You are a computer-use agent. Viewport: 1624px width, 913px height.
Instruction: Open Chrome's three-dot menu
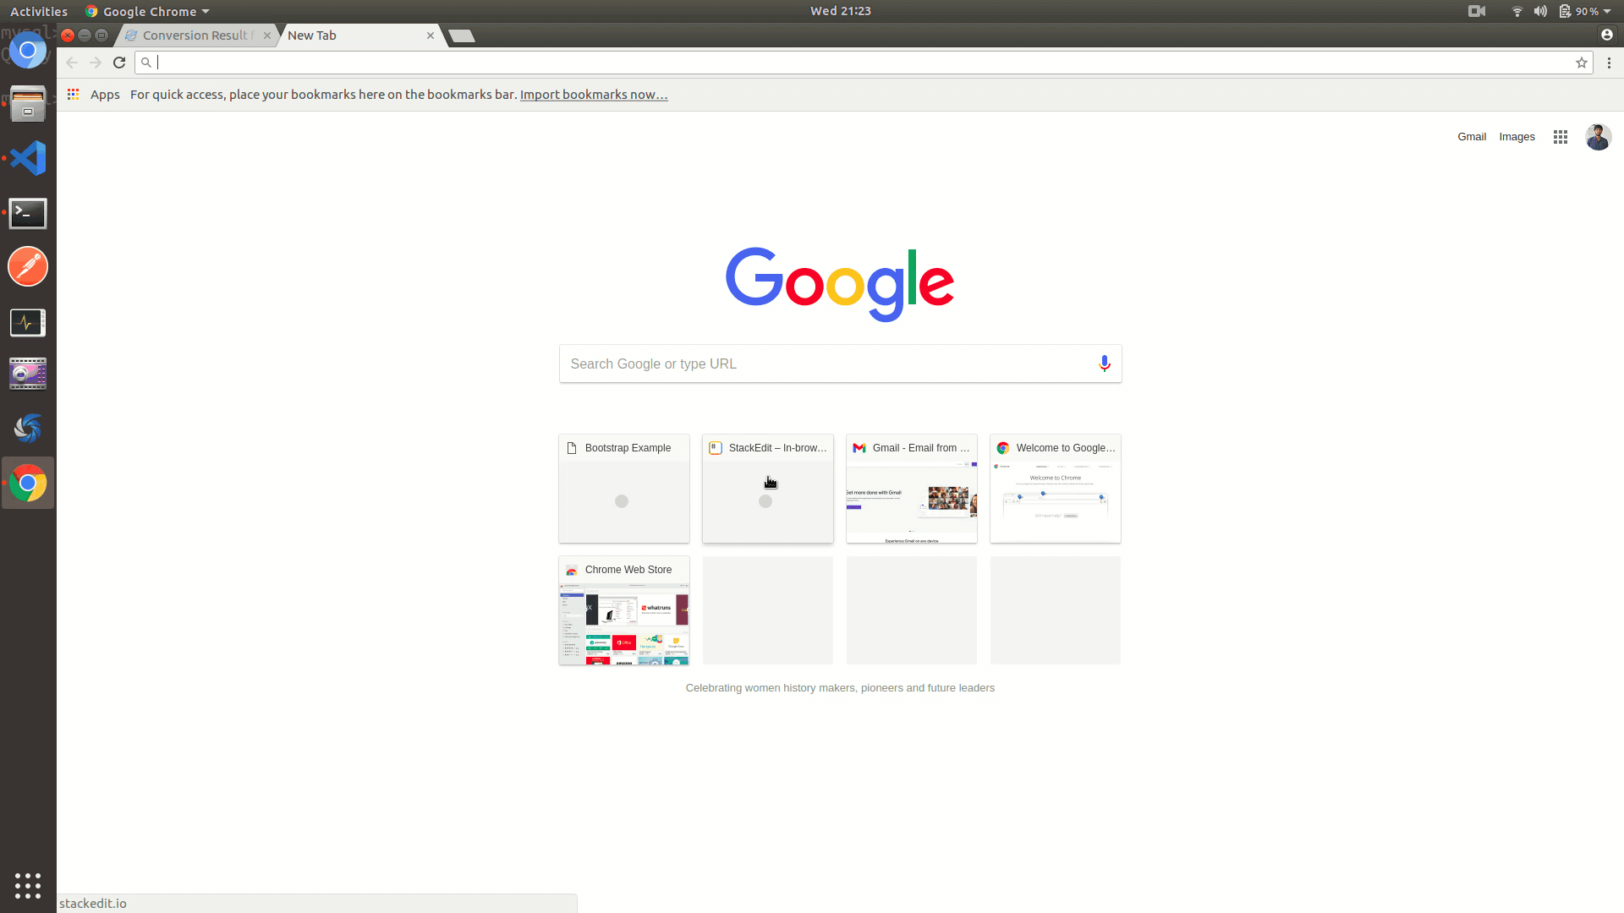click(1609, 63)
